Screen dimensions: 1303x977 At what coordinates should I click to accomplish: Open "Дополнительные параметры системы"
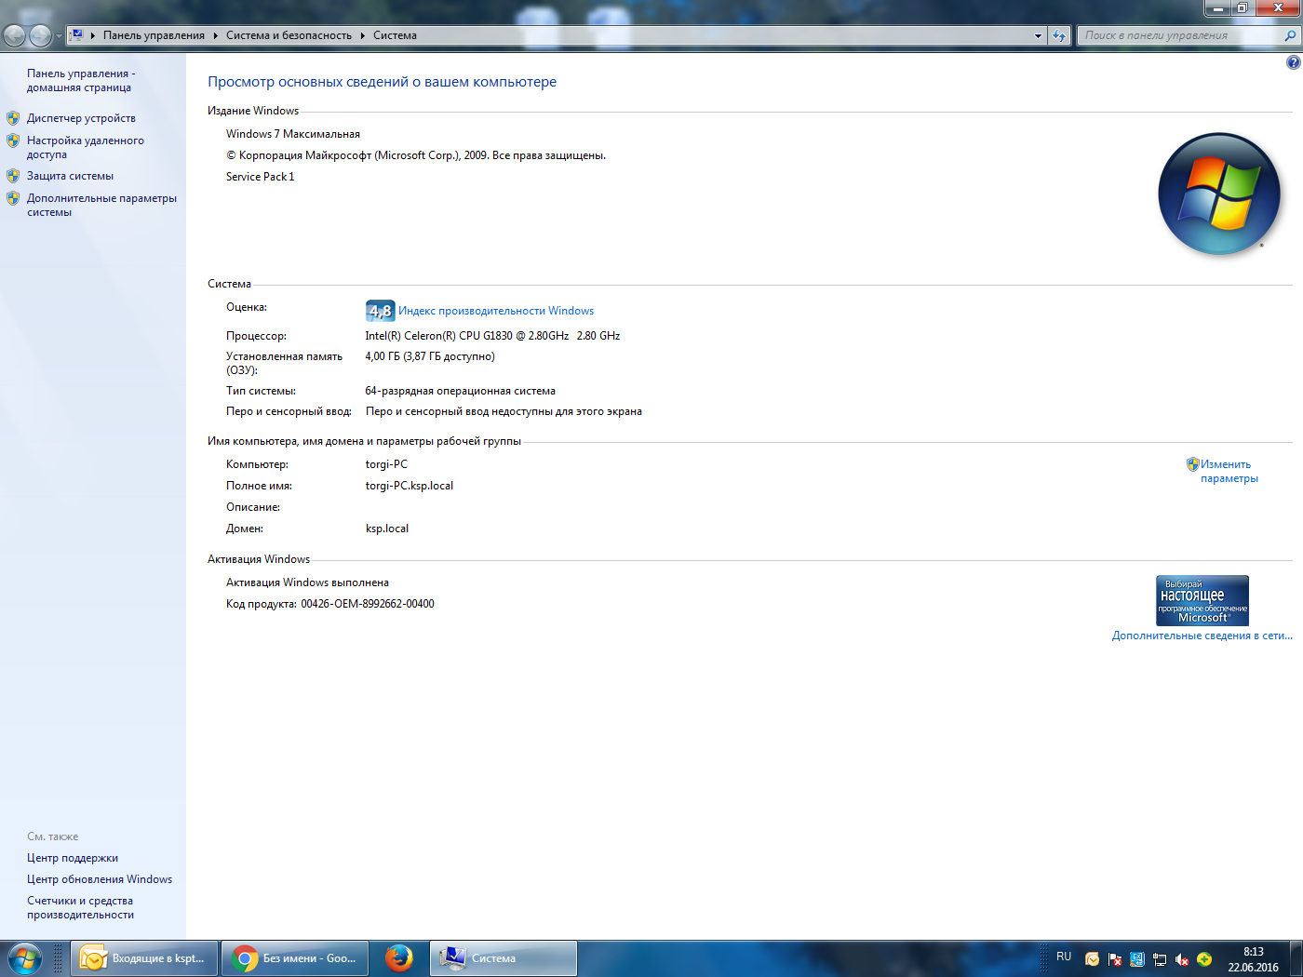101,206
